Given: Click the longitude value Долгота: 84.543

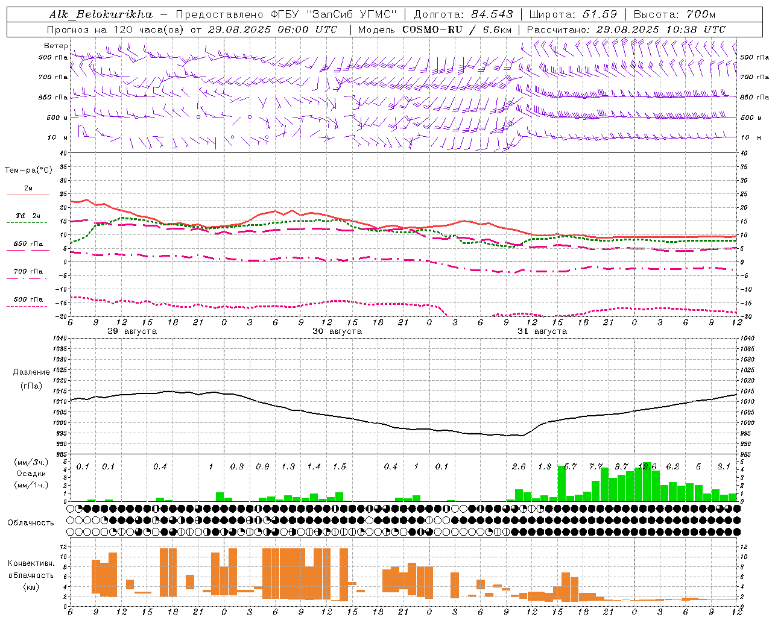Looking at the screenshot, I should pyautogui.click(x=463, y=14).
